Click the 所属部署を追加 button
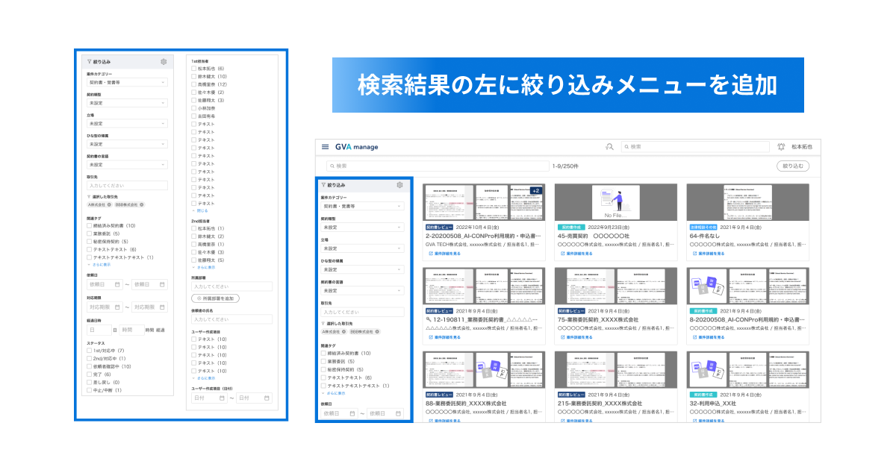 pos(216,298)
